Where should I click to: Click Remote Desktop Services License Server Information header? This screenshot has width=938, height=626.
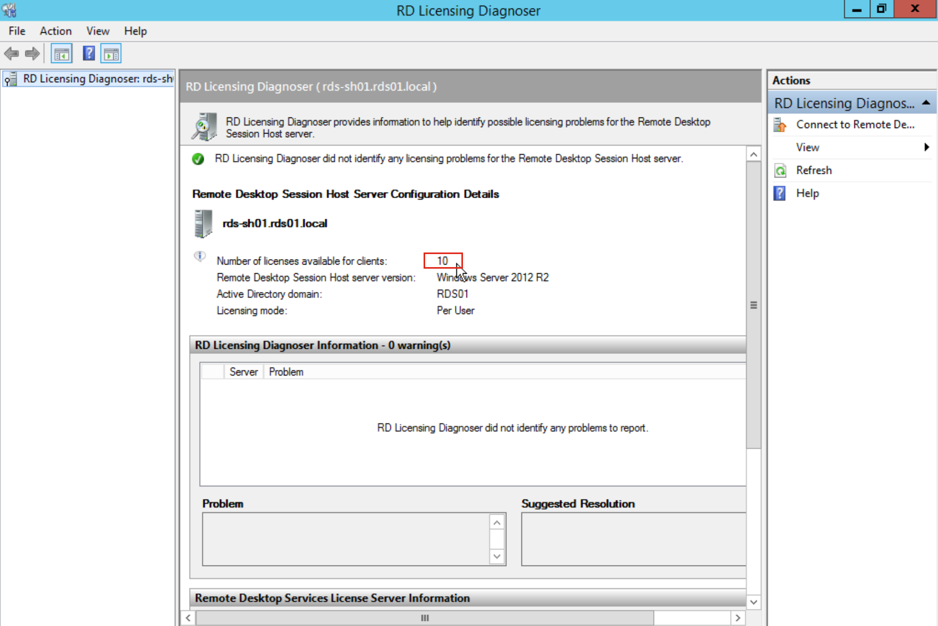point(467,598)
